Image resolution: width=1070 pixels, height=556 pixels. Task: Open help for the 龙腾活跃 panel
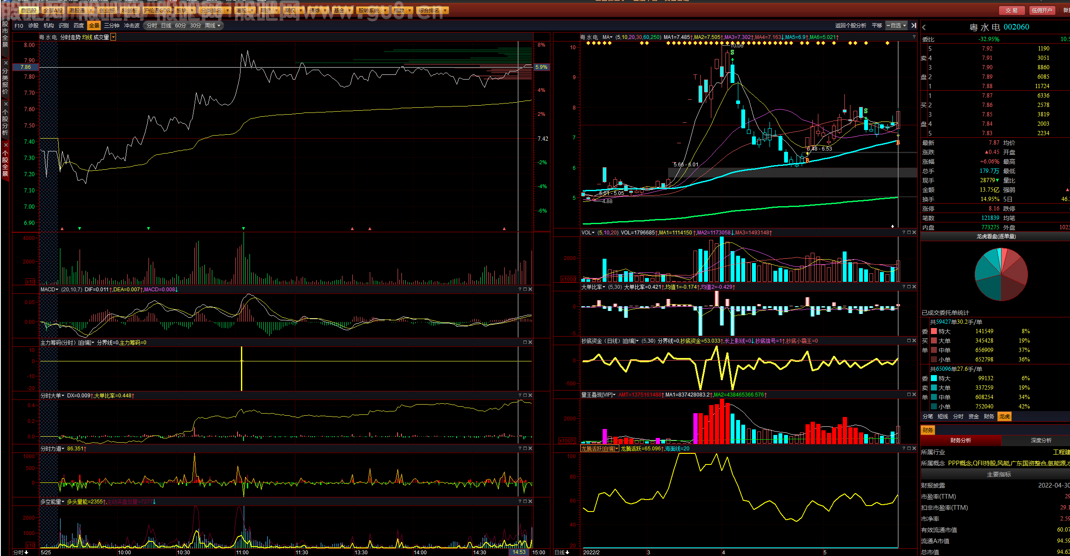coord(904,449)
